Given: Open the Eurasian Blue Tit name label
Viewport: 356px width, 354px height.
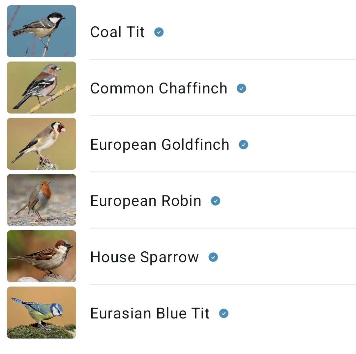Looking at the screenshot, I should (150, 314).
